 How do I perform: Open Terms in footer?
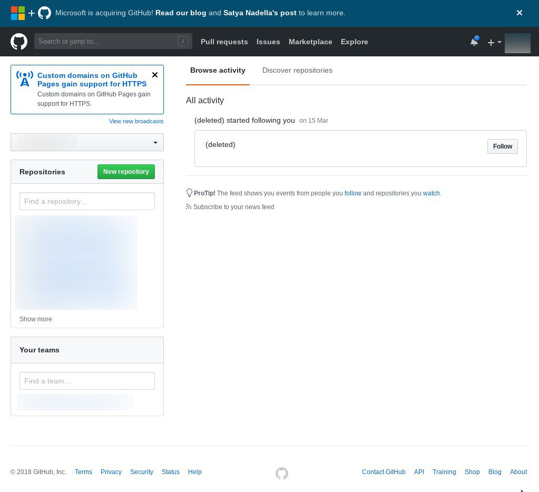point(84,472)
